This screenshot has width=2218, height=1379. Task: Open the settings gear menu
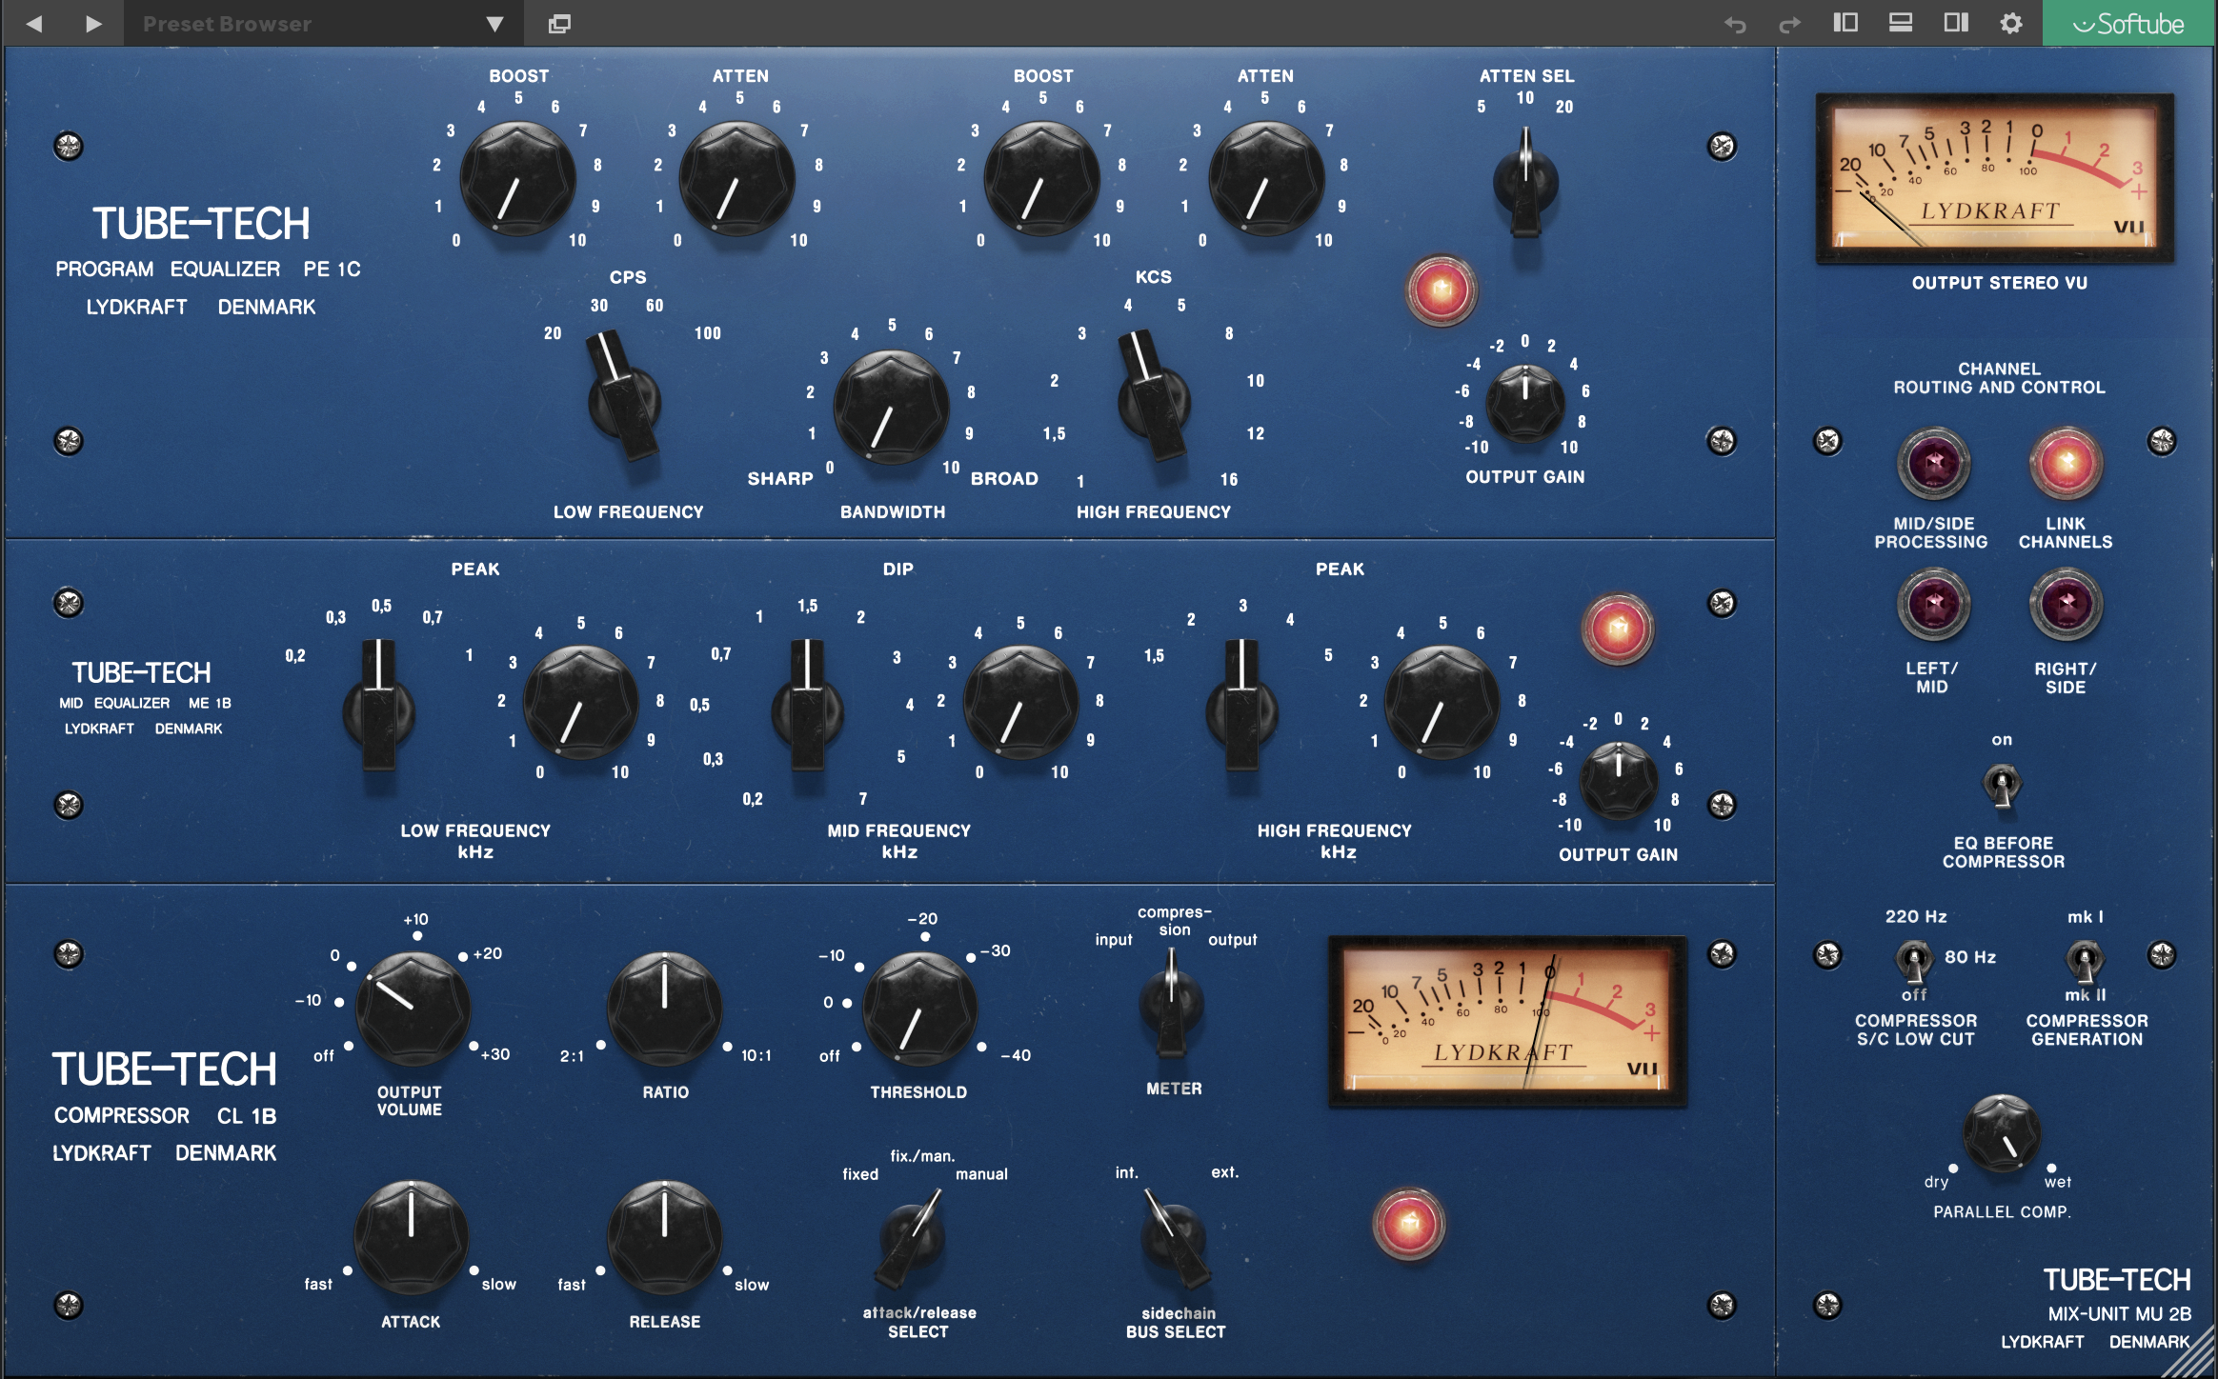2011,23
